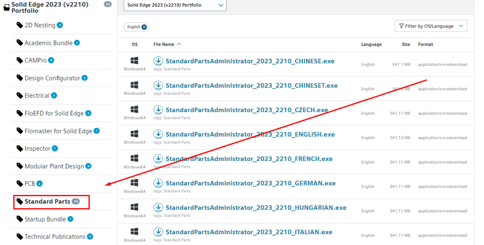Click the tag icon beside CAMPro

[x=20, y=60]
